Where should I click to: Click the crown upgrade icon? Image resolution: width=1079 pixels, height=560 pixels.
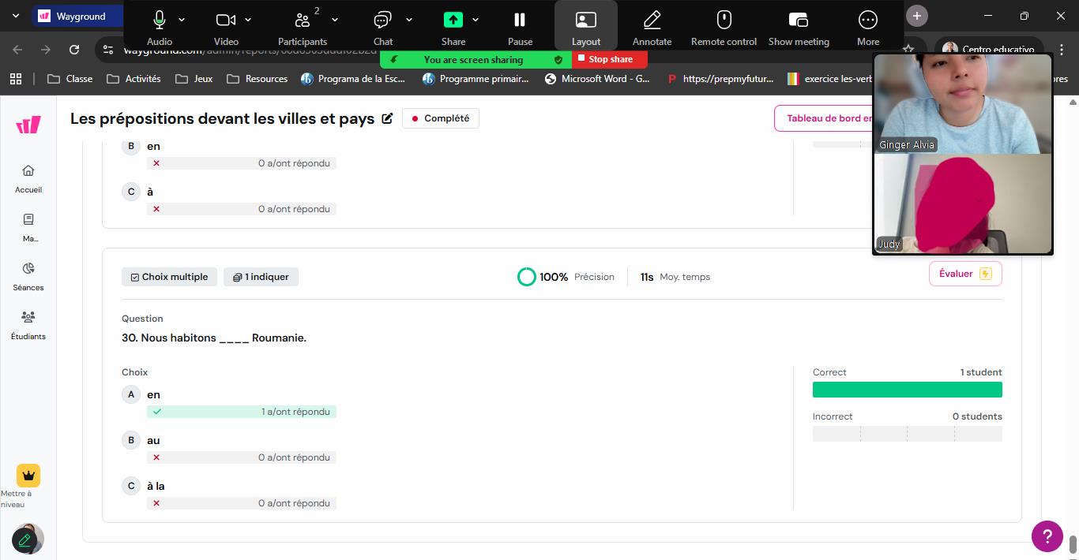(28, 476)
